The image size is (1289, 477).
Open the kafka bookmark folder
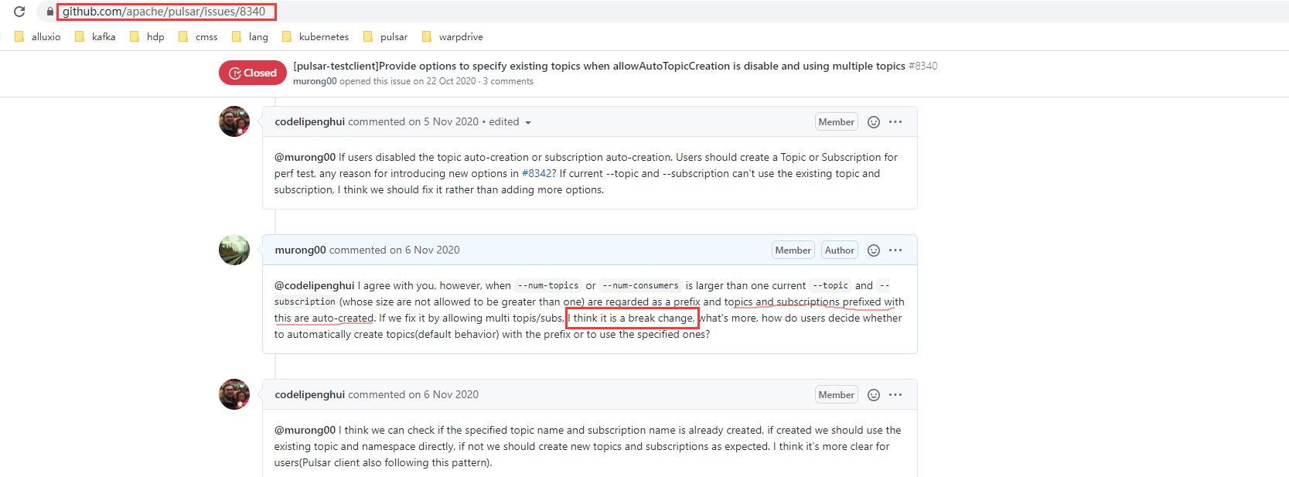pos(95,36)
